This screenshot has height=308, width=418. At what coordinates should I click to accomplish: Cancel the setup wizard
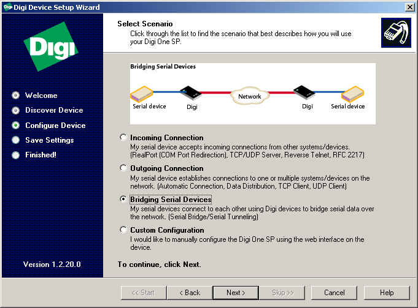click(x=335, y=293)
